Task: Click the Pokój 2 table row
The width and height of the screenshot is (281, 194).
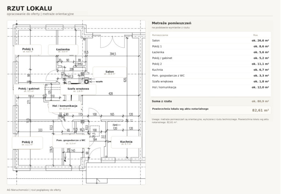Action: click(210, 64)
